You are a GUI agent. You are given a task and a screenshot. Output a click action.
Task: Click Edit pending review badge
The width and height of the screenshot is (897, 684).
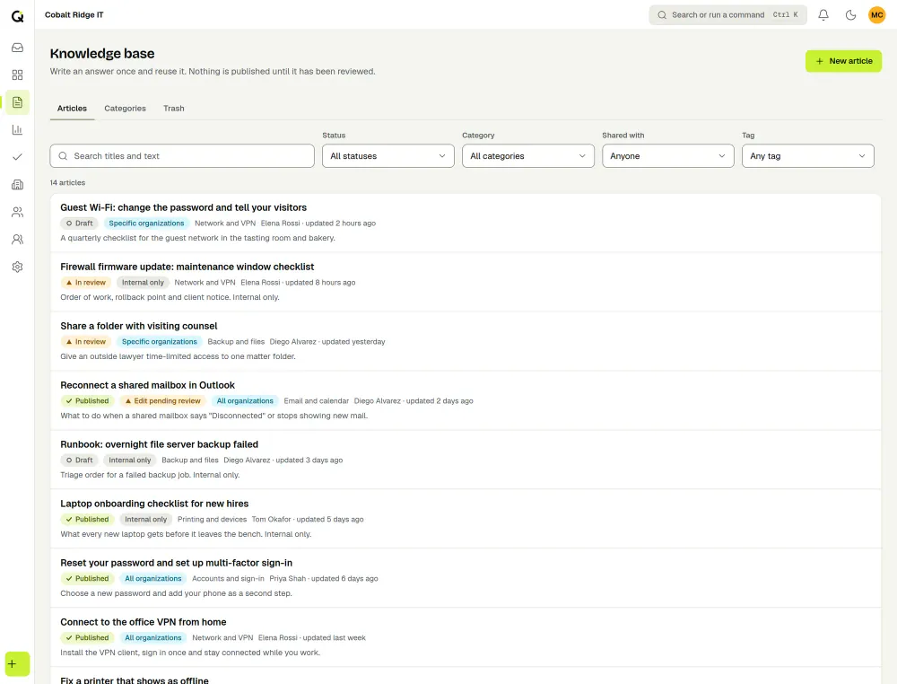tap(162, 400)
